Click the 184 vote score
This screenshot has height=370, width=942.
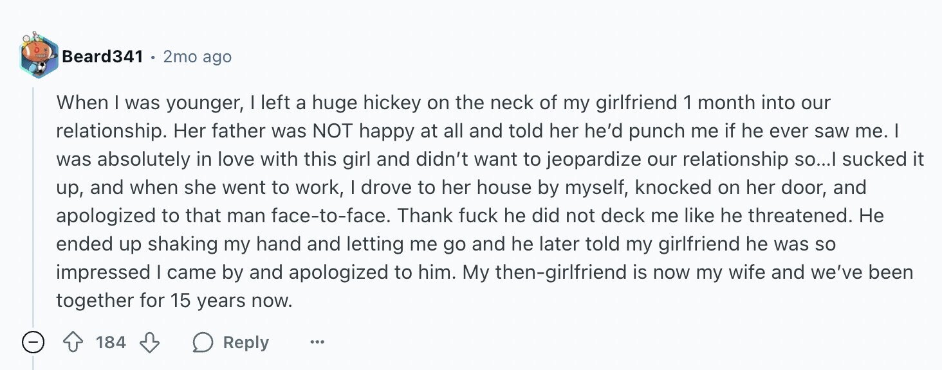pyautogui.click(x=111, y=342)
